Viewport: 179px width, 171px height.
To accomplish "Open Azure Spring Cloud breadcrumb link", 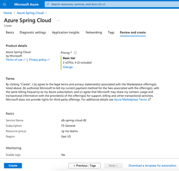I will click(30, 13).
